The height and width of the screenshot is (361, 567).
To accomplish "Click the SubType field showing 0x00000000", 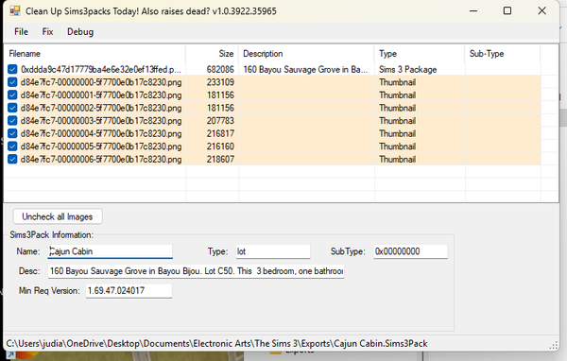I will (410, 251).
